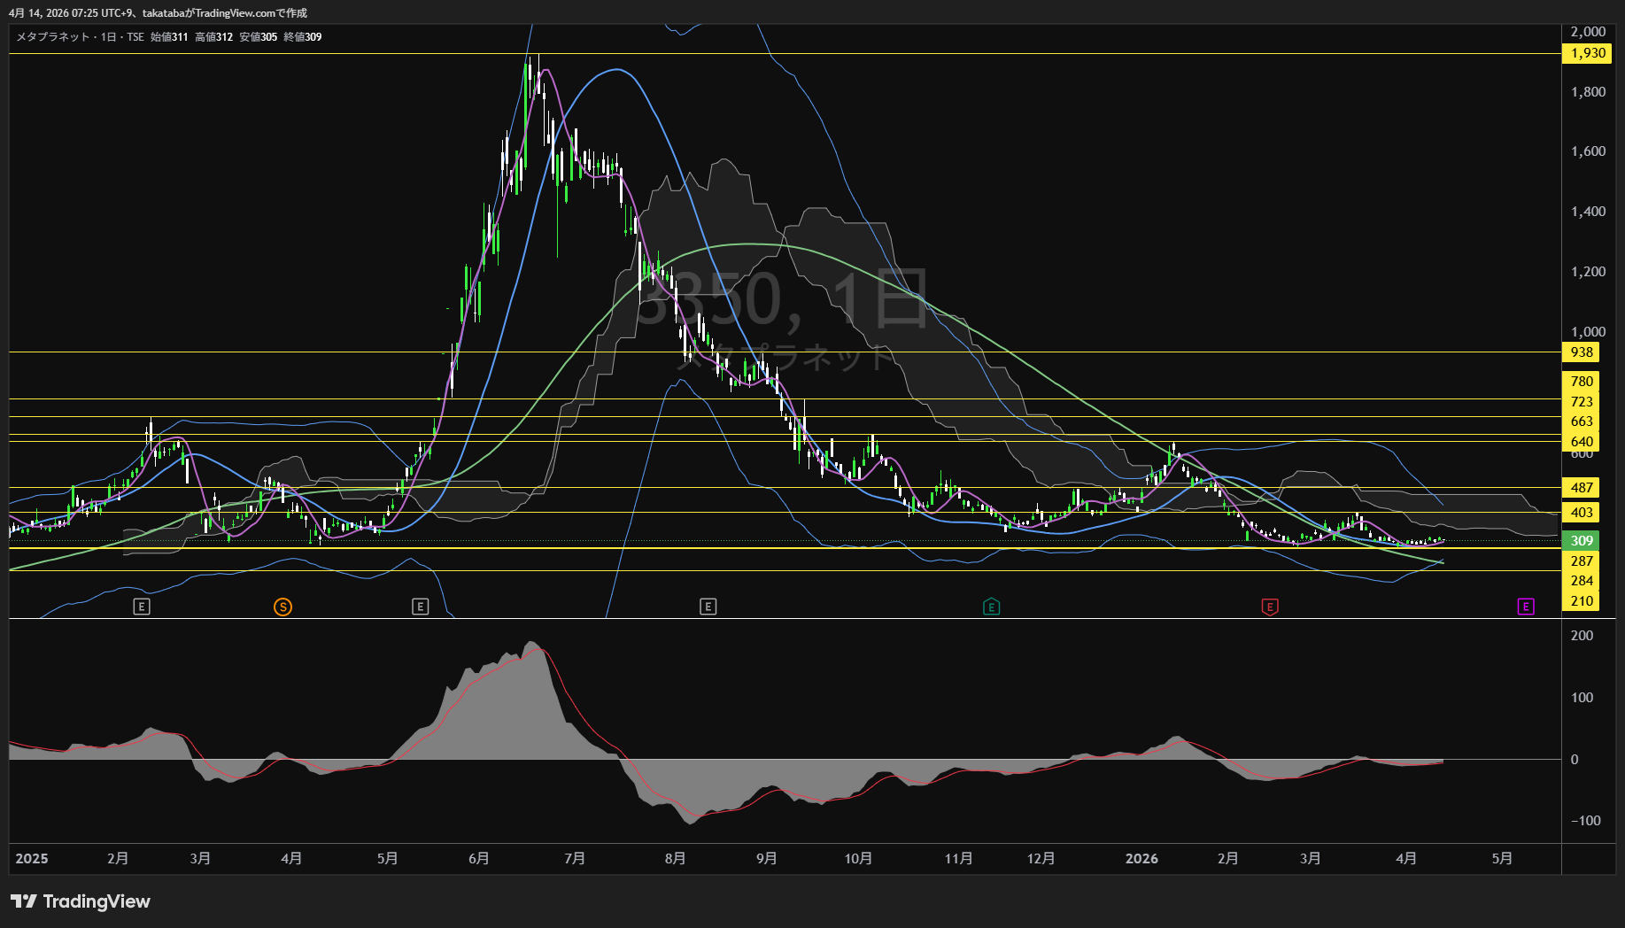
Task: Click the orange S split marker
Action: pyautogui.click(x=282, y=607)
